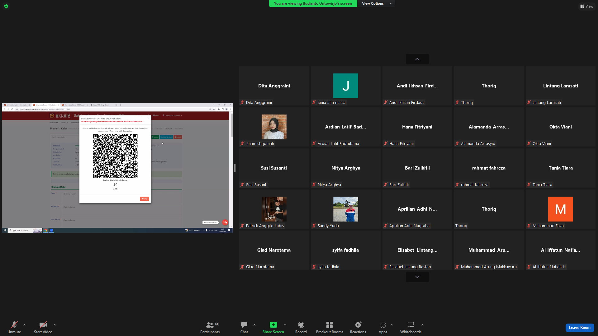Expand Apps options arrow
Image resolution: width=598 pixels, height=336 pixels.
tap(392, 325)
